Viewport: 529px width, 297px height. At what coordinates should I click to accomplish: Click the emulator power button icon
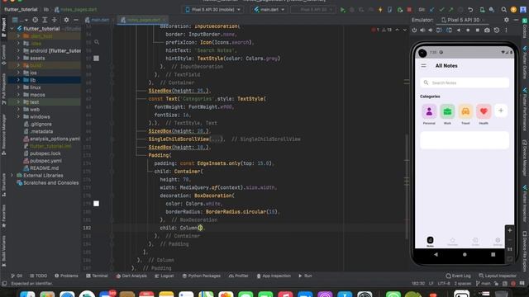click(x=414, y=30)
